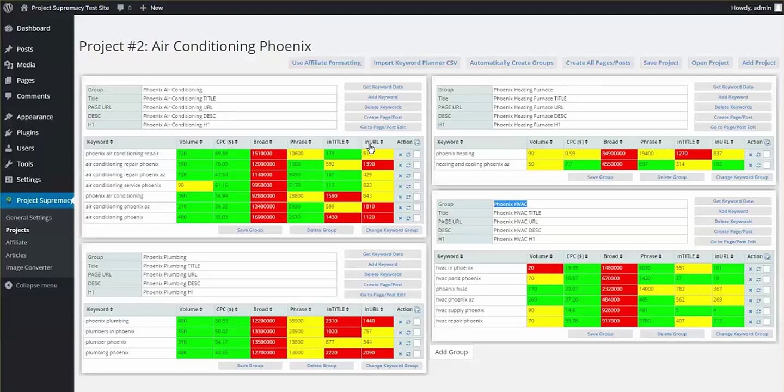Click the delete x icon for phoenix plumbing
This screenshot has height=392, width=784.
tap(400, 322)
